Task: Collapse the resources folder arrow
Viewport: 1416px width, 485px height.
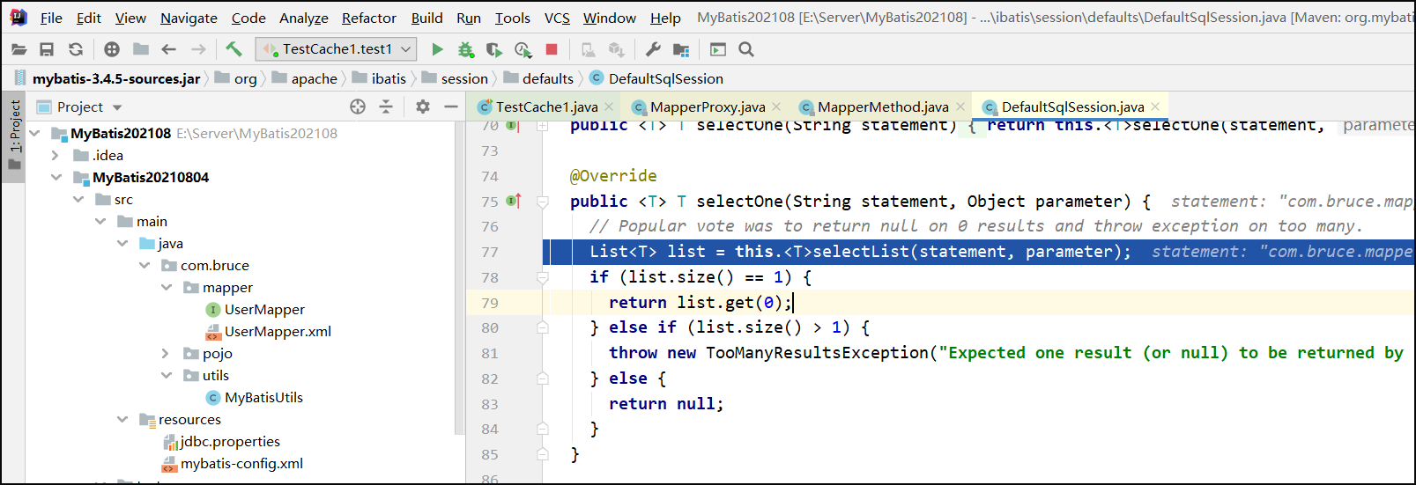Action: click(x=122, y=419)
